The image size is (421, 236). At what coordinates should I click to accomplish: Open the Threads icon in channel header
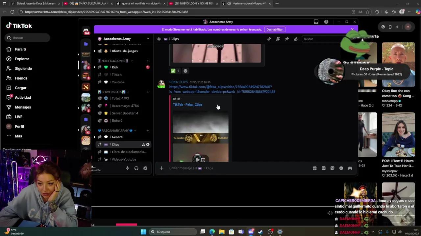click(x=269, y=39)
